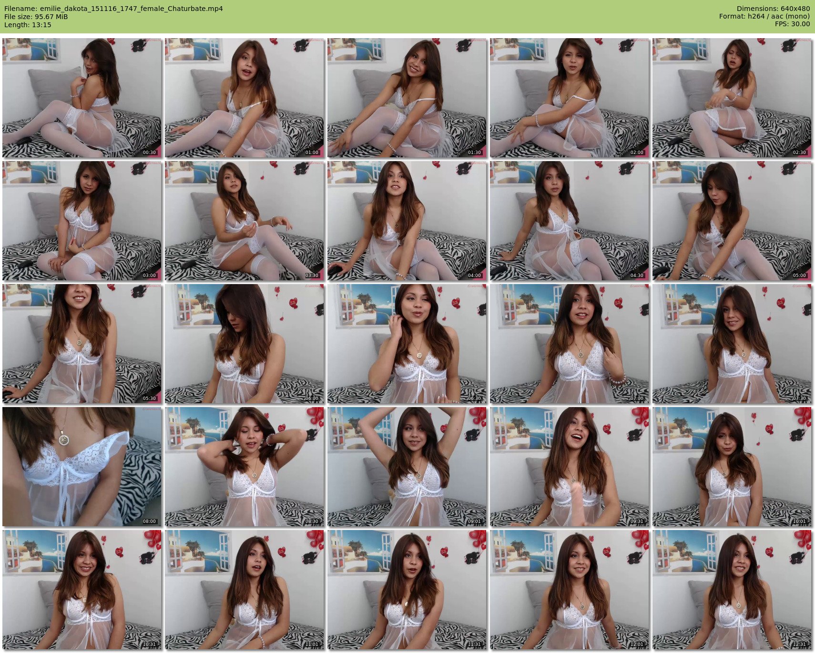Select the frame at timestamp 02:00

point(570,98)
